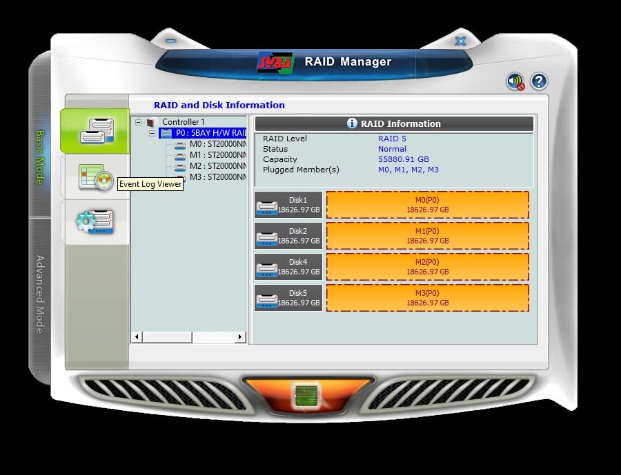Screen dimensions: 621x475
Task: Click the SYBA logo in the title
Action: [x=275, y=63]
